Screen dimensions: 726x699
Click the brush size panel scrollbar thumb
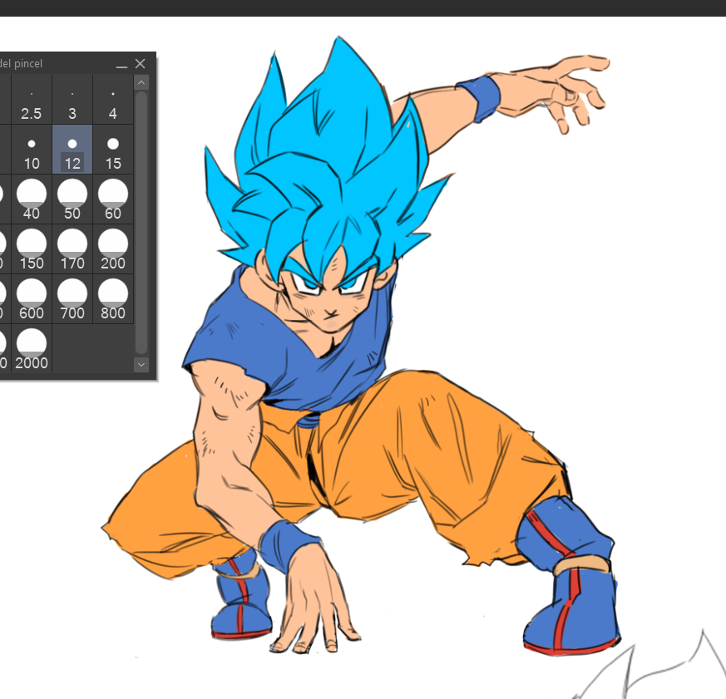[x=141, y=223]
